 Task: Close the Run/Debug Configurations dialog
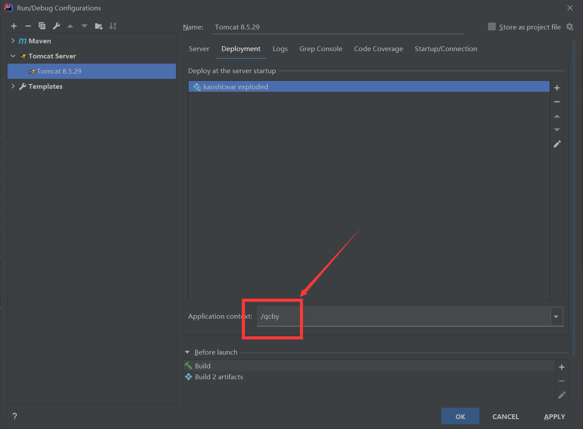pos(570,8)
